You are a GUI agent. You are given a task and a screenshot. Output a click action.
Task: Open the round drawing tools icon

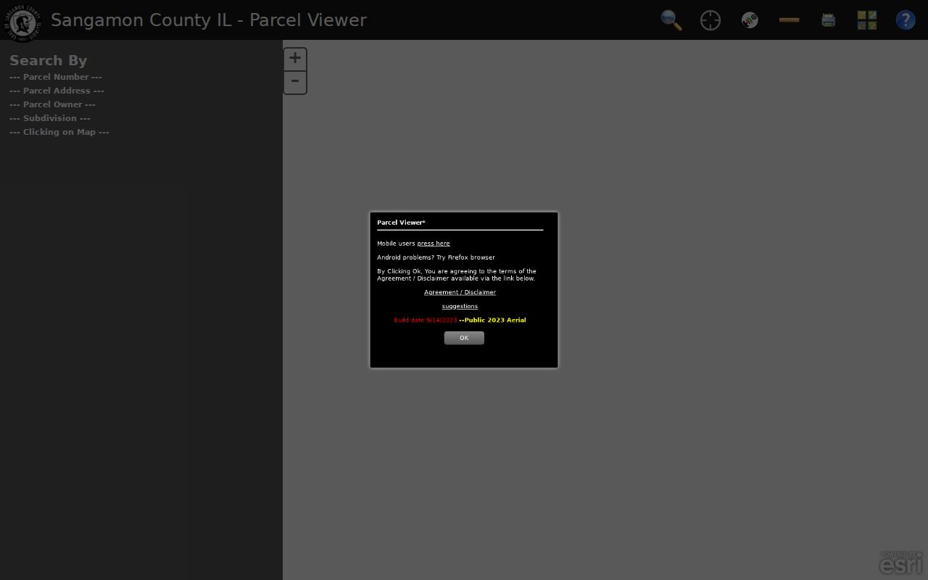click(x=750, y=20)
